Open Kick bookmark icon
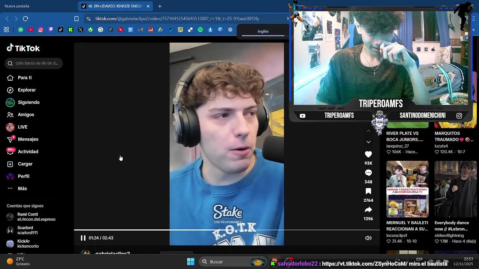479x269 pixels. tap(71, 30)
